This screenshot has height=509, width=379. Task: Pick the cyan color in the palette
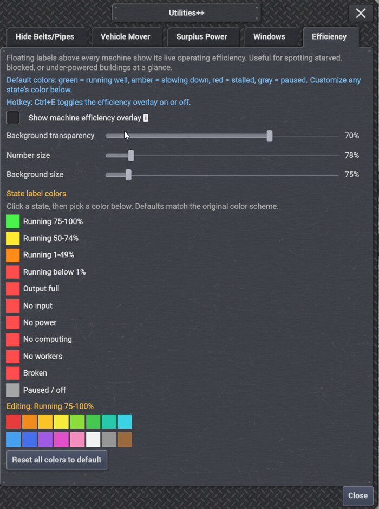click(125, 421)
